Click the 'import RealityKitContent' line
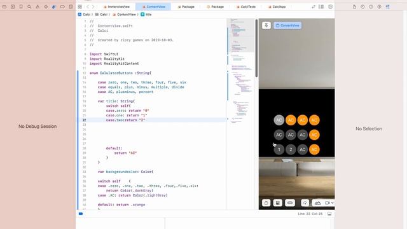Image resolution: width=407 pixels, height=229 pixels. point(114,64)
